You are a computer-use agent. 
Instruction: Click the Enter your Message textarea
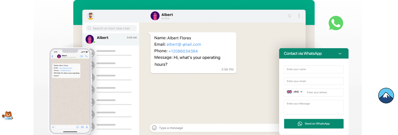[314, 107]
